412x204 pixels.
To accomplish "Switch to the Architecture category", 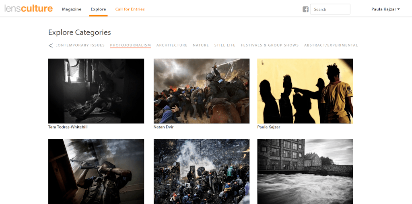I will point(172,45).
